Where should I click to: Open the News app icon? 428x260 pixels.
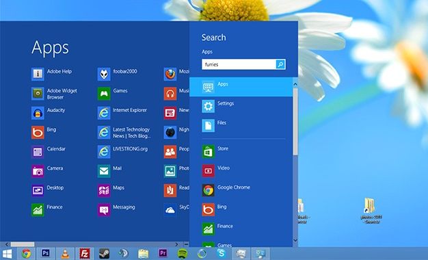(x=170, y=113)
